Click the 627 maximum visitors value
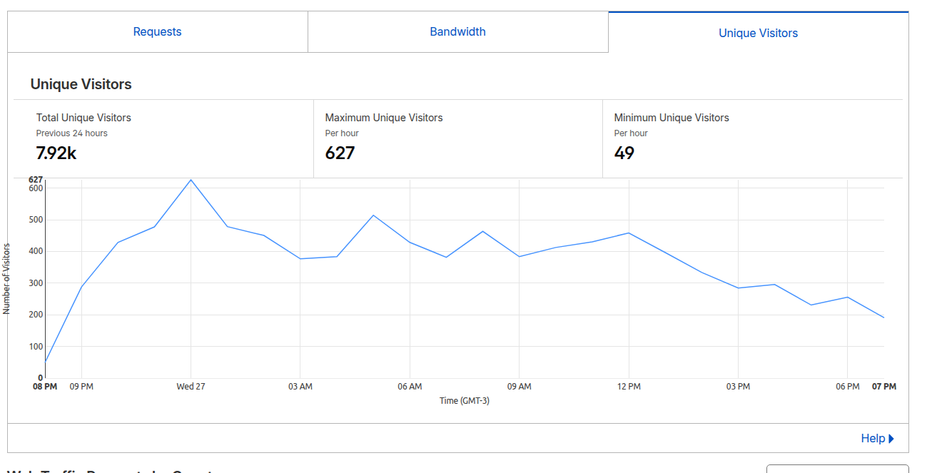The image size is (937, 473). 340,153
